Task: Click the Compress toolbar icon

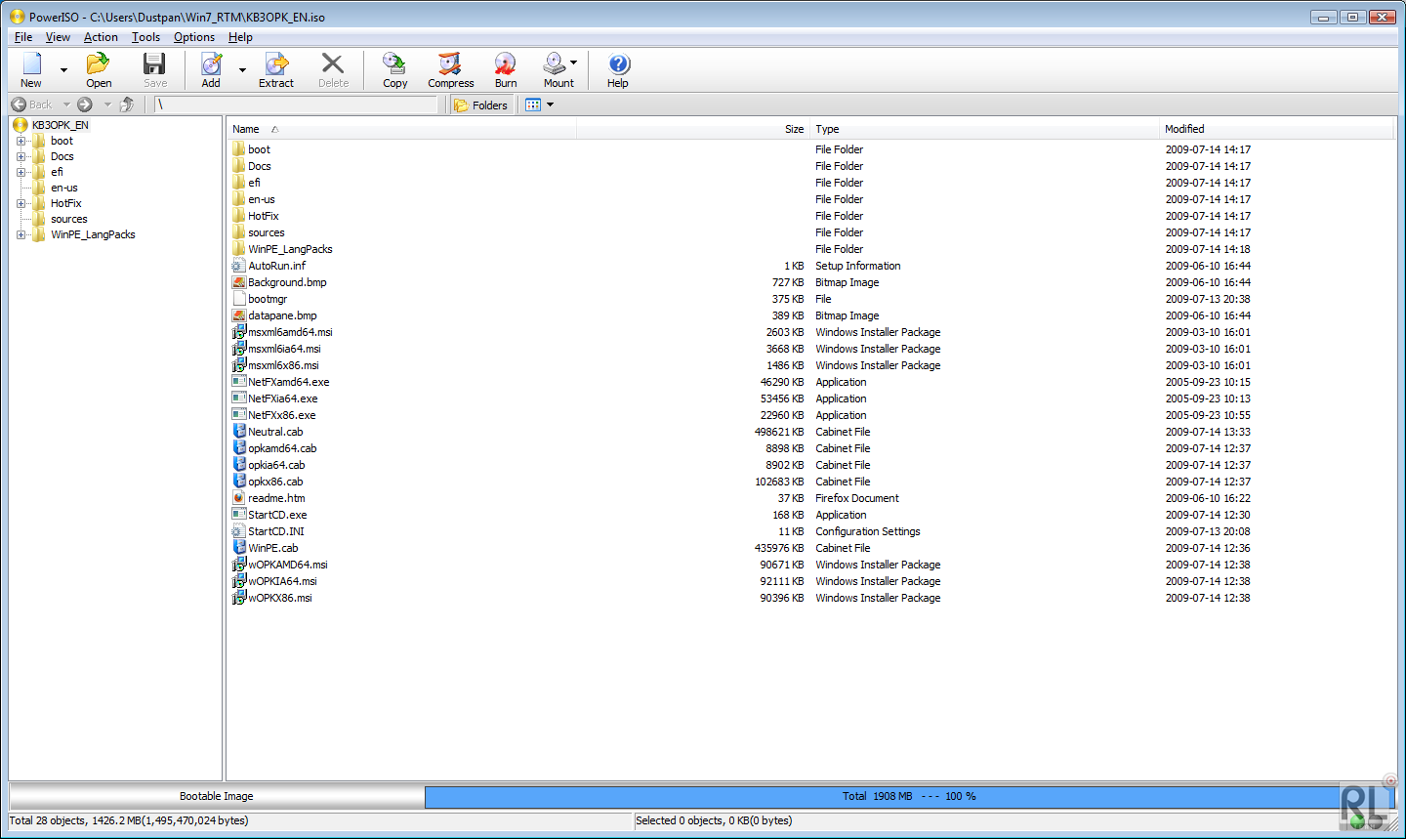Action: 450,64
